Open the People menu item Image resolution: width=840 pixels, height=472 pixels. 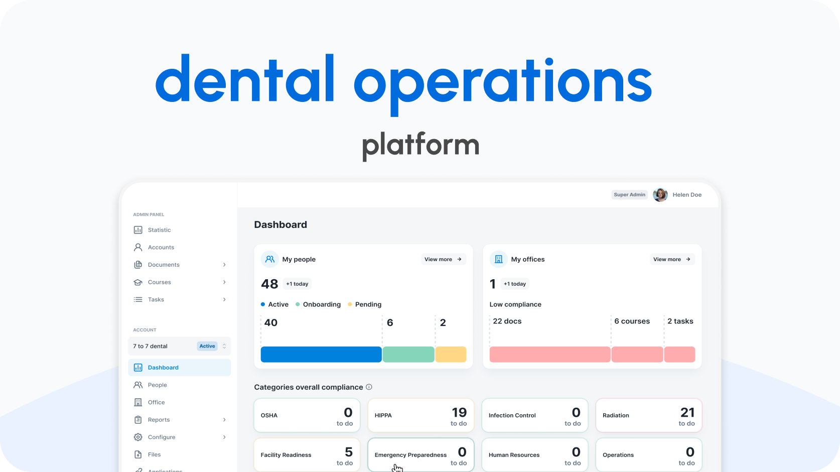(157, 385)
